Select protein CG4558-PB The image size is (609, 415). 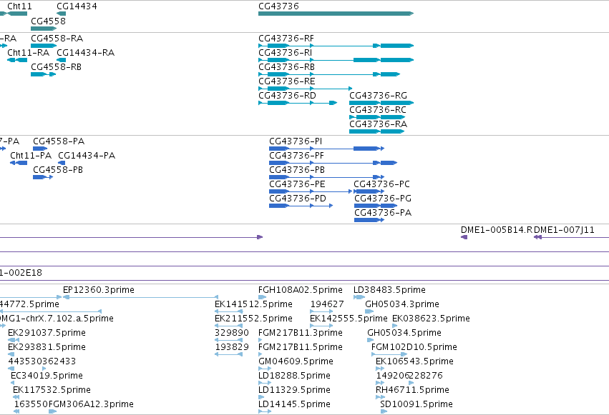pyautogui.click(x=43, y=177)
